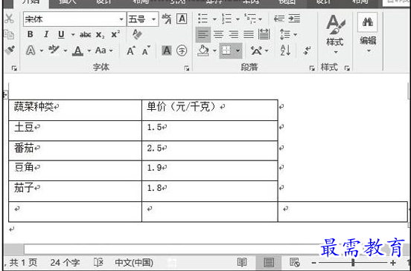Click the increase indent icon
The width and height of the screenshot is (411, 271).
[x=294, y=19]
